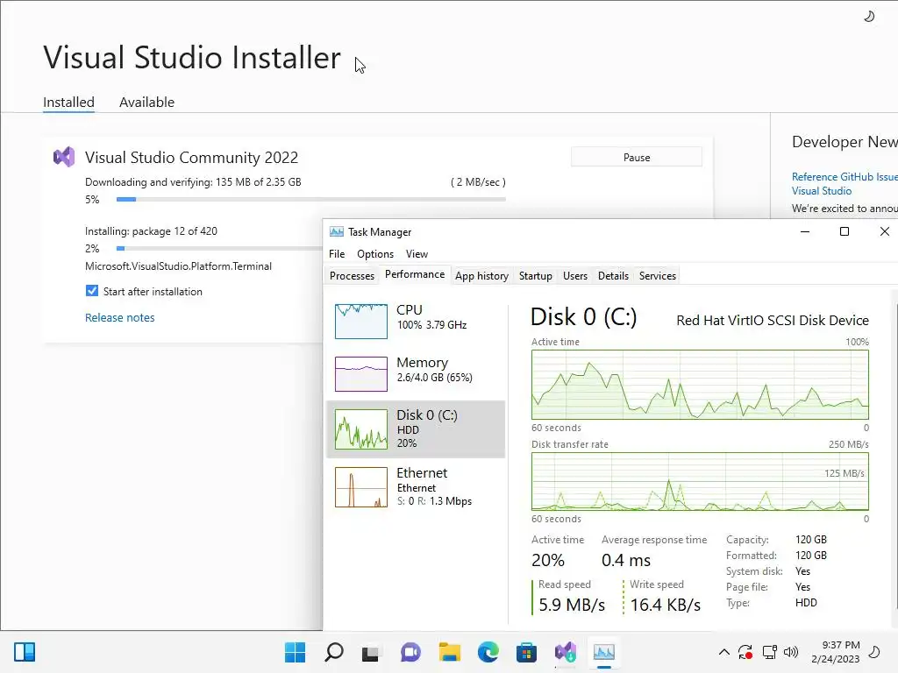Click the Disk transfer rate graph
This screenshot has width=898, height=673.
tap(700, 481)
